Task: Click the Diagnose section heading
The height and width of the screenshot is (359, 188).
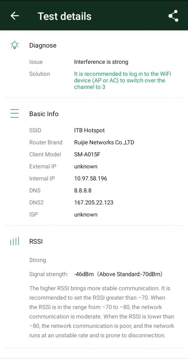Action: 43,45
